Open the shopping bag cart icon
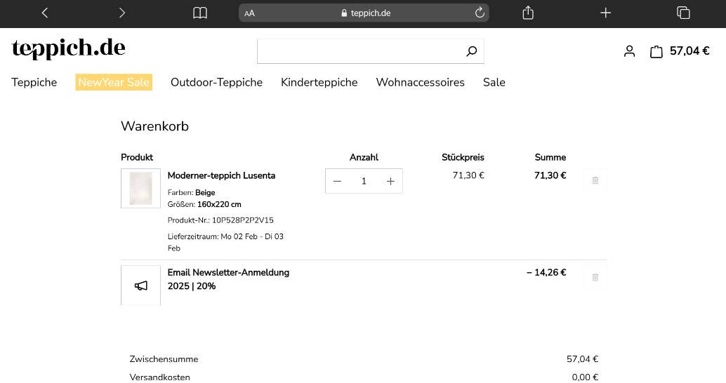The height and width of the screenshot is (383, 726). coord(656,51)
